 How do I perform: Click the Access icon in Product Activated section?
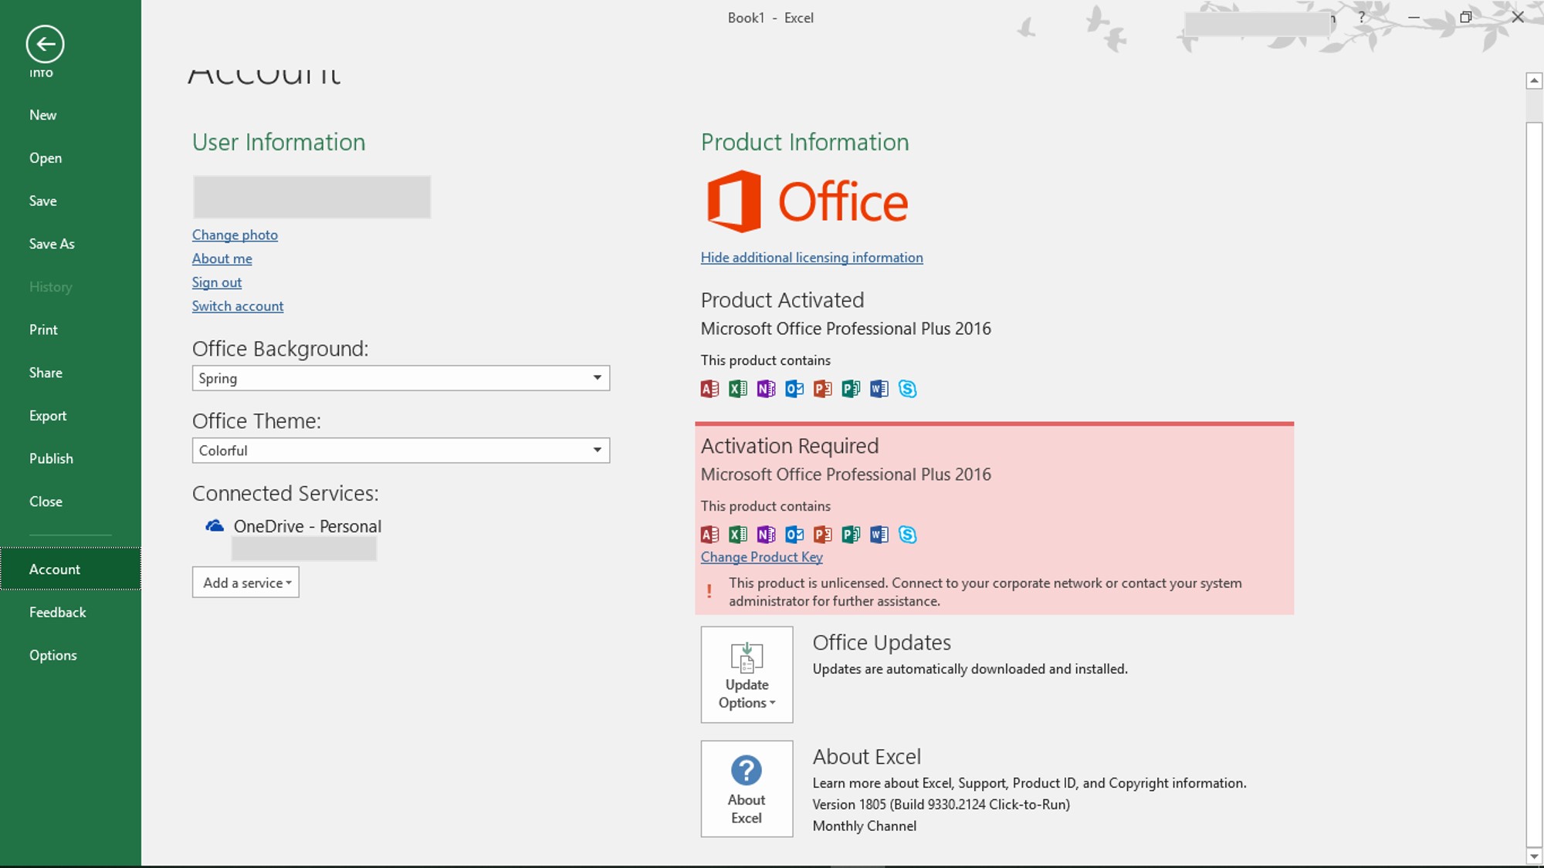click(709, 389)
